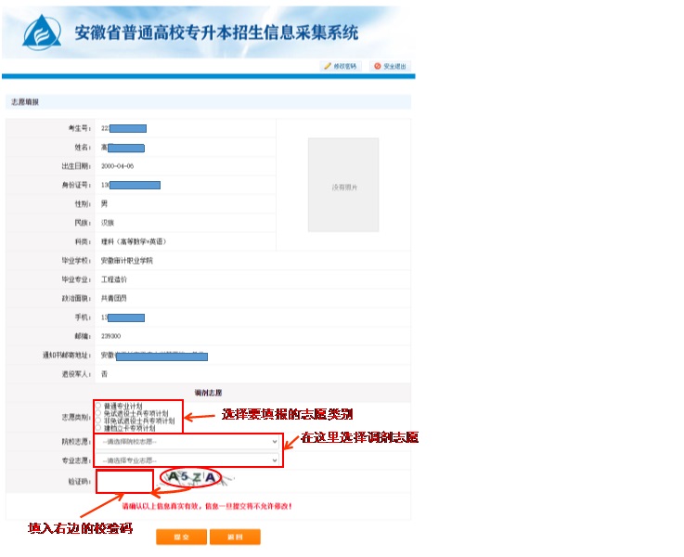Choose the 免试退役士兵专项计划 radio option
Image resolution: width=684 pixels, height=557 pixels.
pyautogui.click(x=98, y=412)
